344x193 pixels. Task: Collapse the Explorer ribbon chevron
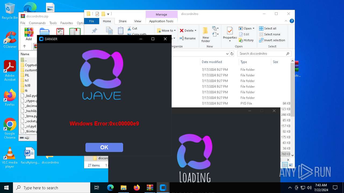coord(286,21)
